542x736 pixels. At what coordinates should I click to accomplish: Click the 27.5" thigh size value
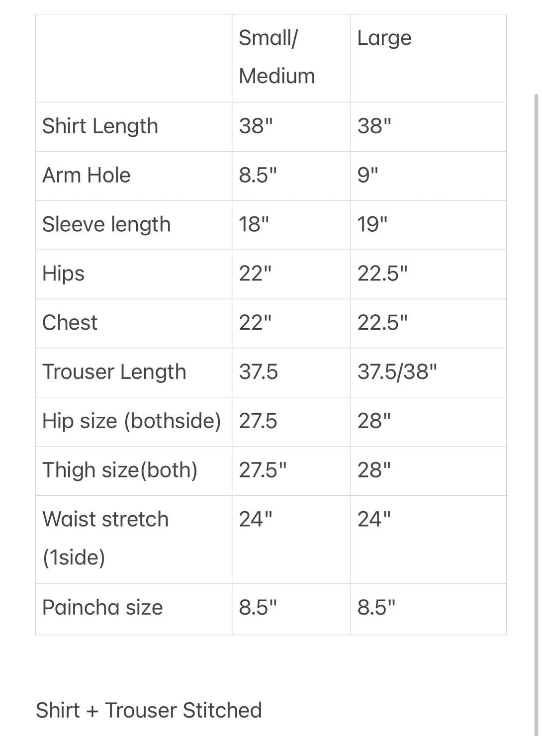click(263, 470)
